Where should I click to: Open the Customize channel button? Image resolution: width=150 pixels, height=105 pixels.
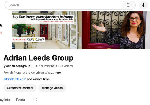[20, 88]
